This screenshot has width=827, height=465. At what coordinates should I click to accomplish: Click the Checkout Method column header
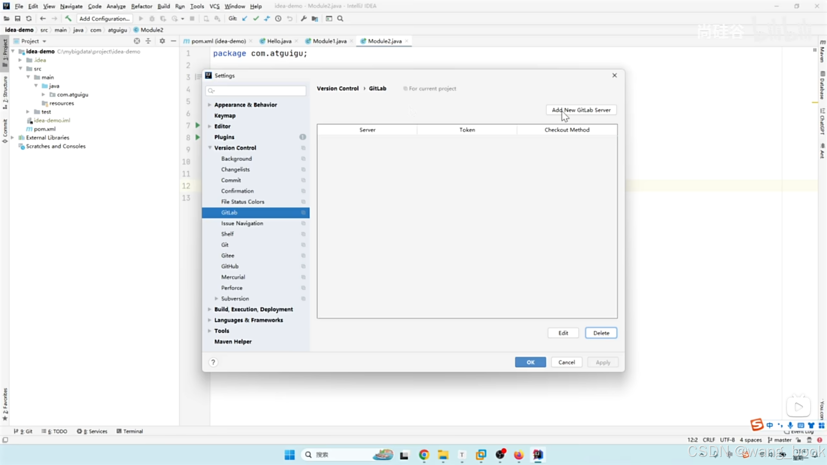[x=567, y=130]
